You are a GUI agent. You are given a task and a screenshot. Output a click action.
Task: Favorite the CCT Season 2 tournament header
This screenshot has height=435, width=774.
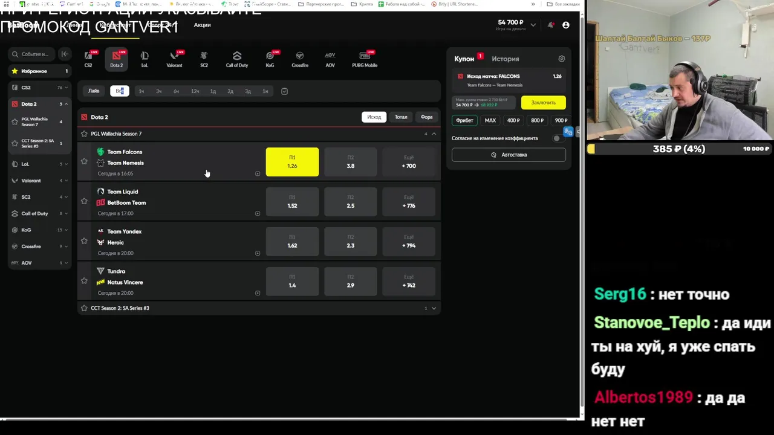click(x=84, y=308)
